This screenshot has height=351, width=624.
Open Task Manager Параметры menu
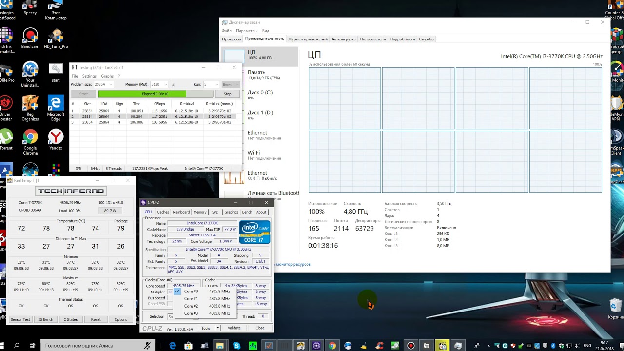(x=247, y=31)
